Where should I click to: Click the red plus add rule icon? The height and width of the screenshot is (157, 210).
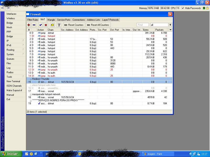(x=29, y=25)
